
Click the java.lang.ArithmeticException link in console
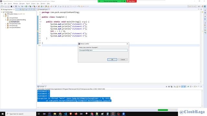tap(82, 98)
